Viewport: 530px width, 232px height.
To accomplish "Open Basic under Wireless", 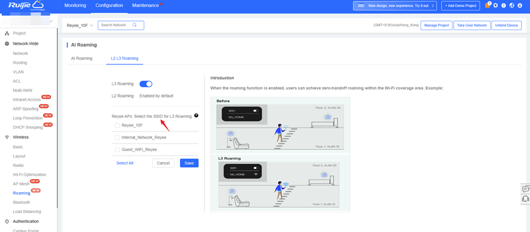I will pos(18,147).
